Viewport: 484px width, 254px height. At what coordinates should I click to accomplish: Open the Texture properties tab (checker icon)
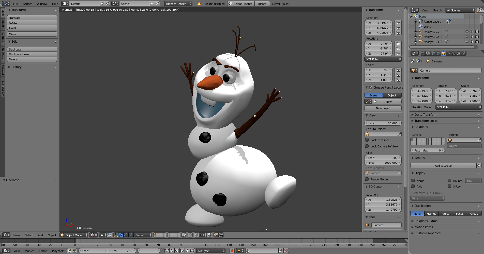click(x=458, y=53)
